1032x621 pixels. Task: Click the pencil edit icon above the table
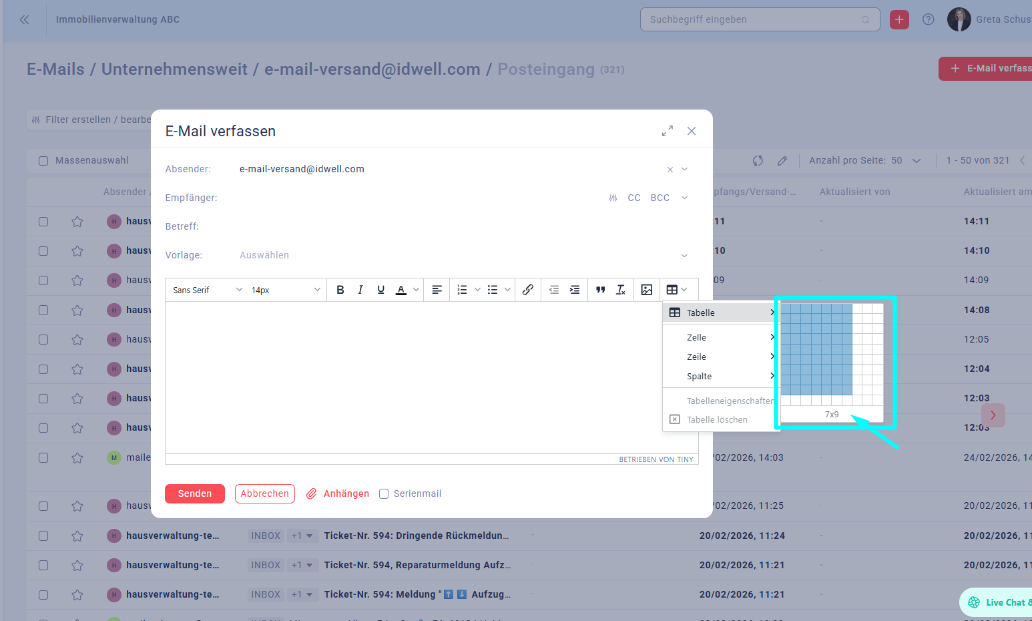[x=782, y=160]
